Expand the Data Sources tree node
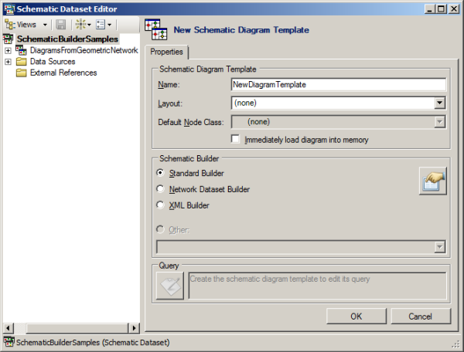Screen dimensions: 464x352 coord(8,62)
